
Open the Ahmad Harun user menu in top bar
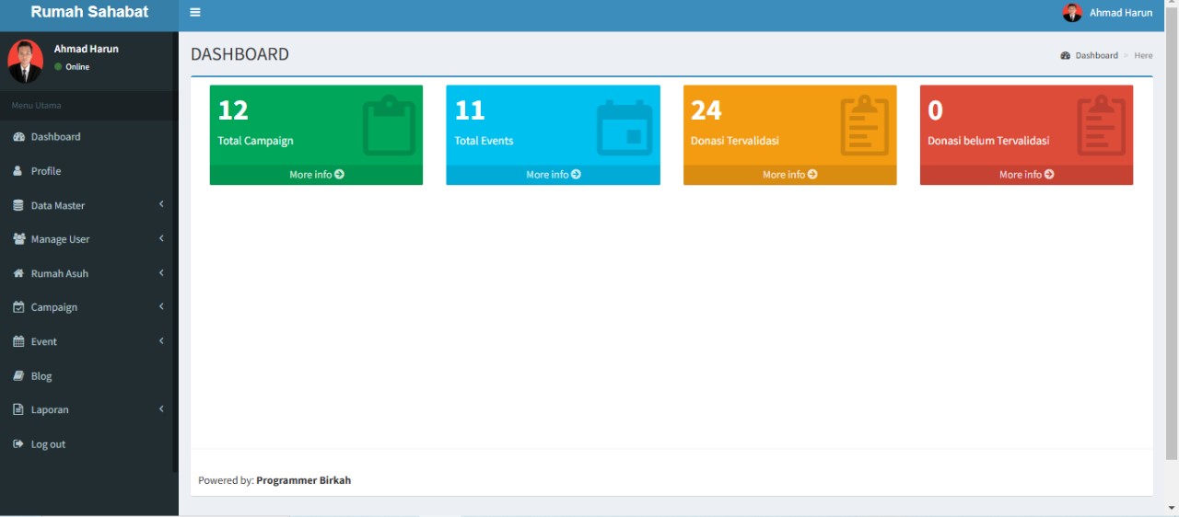[1107, 13]
